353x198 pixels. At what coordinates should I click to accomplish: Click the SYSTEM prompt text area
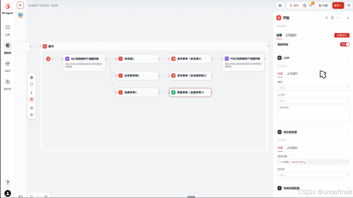(313, 113)
